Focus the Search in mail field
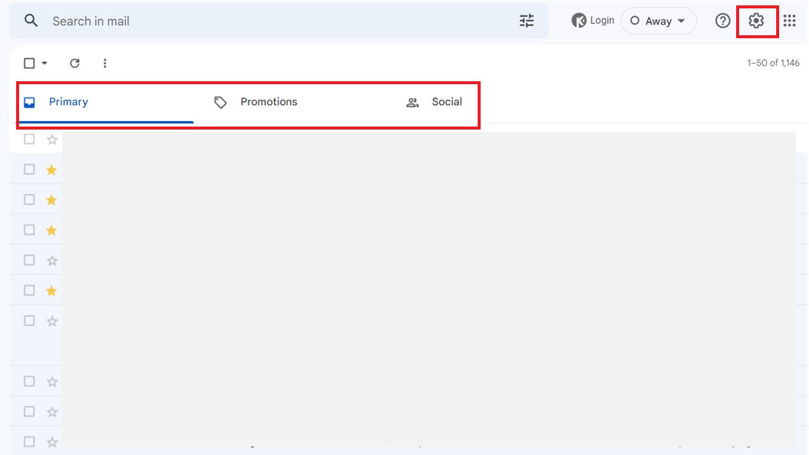809x455 pixels. pyautogui.click(x=279, y=21)
